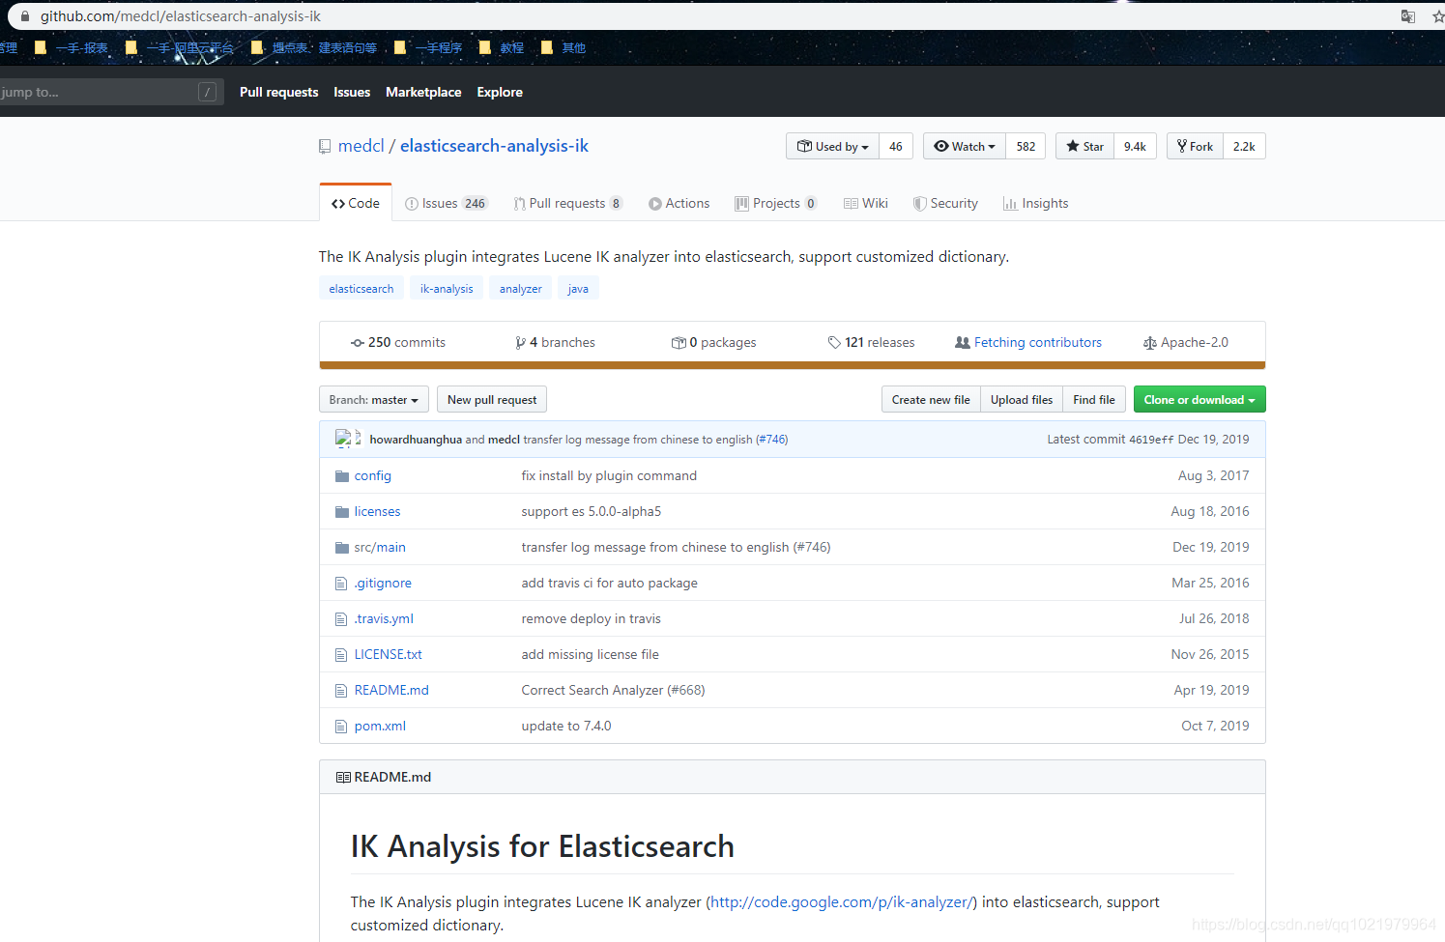The image size is (1445, 942).
Task: Expand the Clone or download menu
Action: tap(1199, 400)
